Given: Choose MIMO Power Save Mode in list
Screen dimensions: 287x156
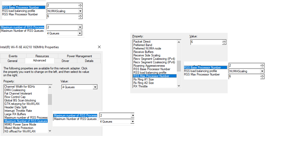Looking at the screenshot, I should (x=20, y=124).
